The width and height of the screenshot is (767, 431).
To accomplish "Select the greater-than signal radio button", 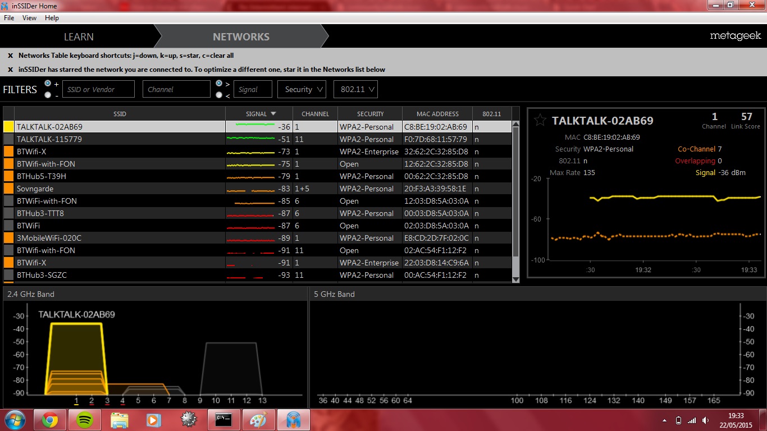I will point(219,84).
